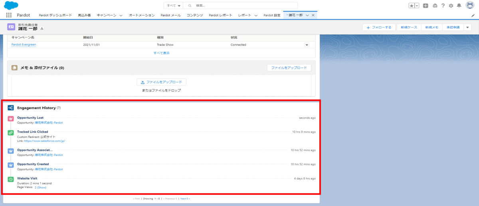This screenshot has height=206, width=479.
Task: Click すべて表示 link
Action: point(162,53)
